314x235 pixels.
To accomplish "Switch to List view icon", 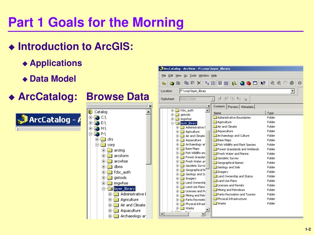I will pyautogui.click(x=213, y=83).
